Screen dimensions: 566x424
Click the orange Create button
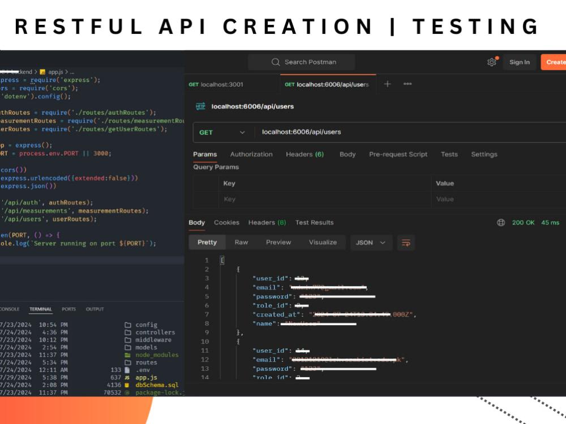[x=554, y=62]
